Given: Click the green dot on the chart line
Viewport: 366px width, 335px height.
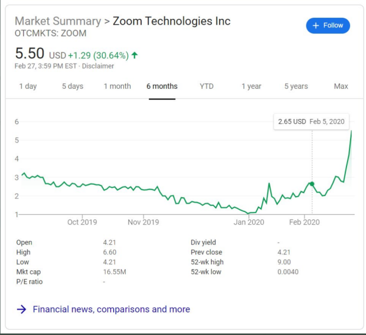Looking at the screenshot, I should click(312, 184).
